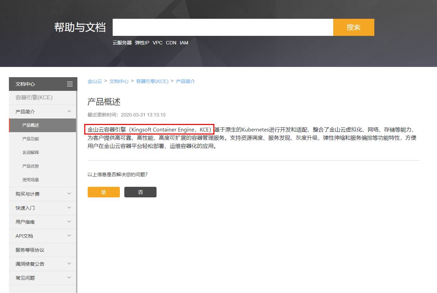Click the 产品概述 article heading
The image size is (437, 293).
[104, 102]
